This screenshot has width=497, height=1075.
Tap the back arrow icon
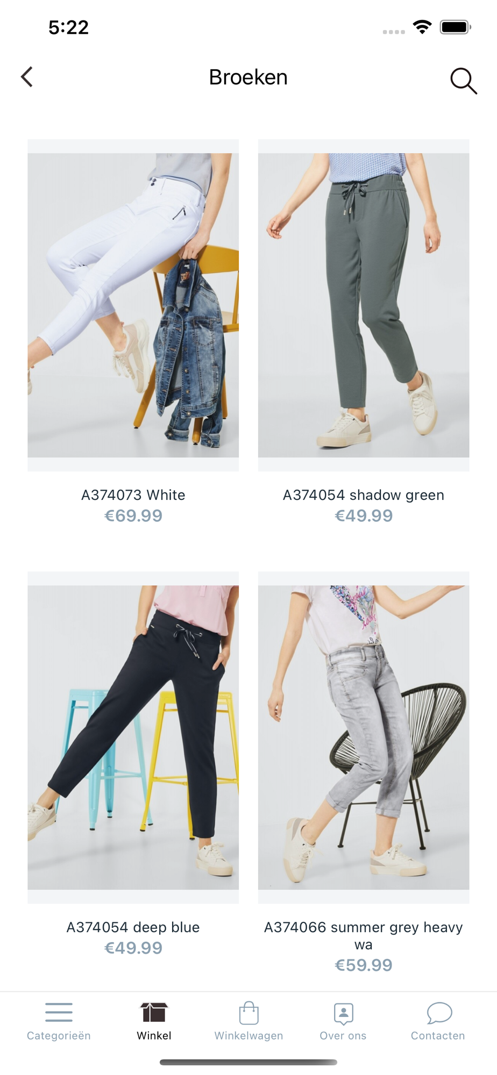27,77
